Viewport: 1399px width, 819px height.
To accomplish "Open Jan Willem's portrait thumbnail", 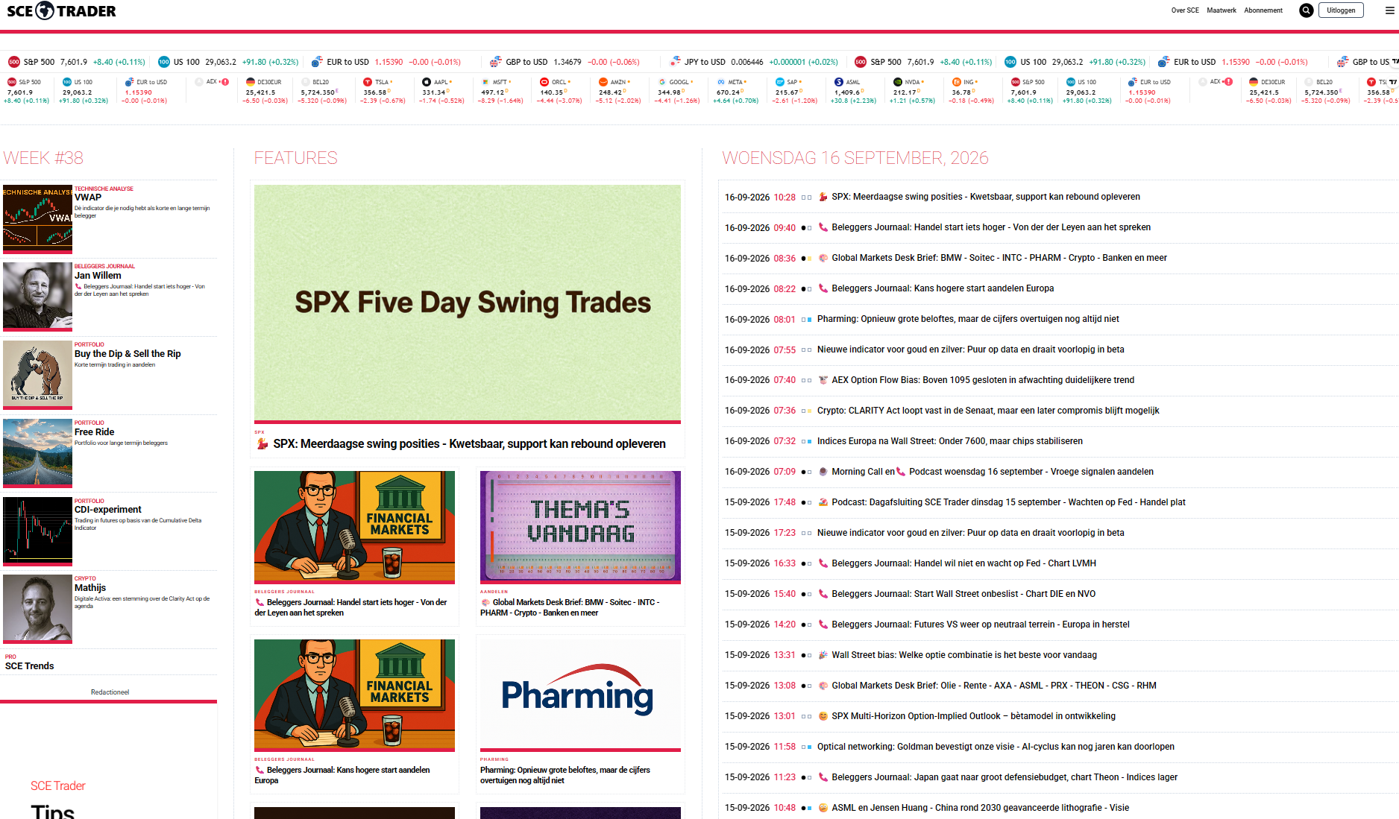I will tap(37, 296).
